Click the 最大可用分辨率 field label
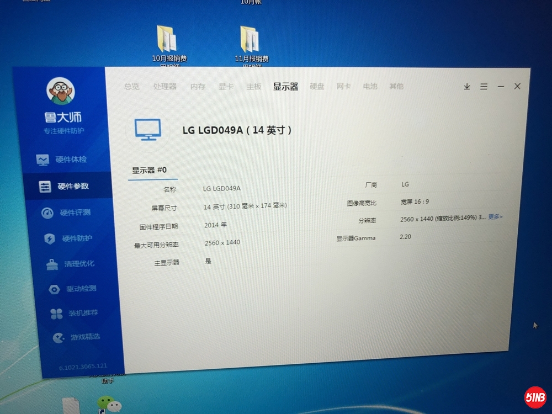Screen dimensions: 552x414 pyautogui.click(x=156, y=245)
